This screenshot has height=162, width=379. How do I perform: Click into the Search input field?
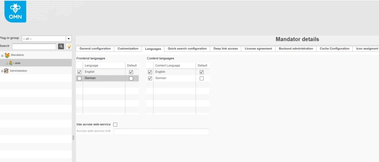click(x=34, y=46)
